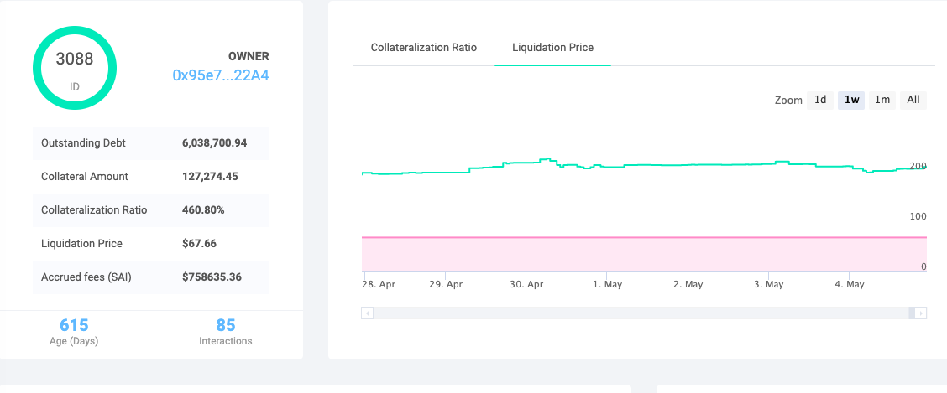Show All time range in chart

(x=913, y=100)
